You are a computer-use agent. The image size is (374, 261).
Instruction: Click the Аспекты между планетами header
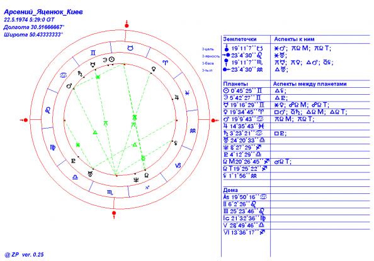pyautogui.click(x=310, y=84)
